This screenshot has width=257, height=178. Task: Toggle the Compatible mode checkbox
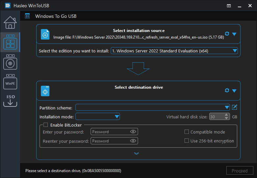tap(186, 132)
